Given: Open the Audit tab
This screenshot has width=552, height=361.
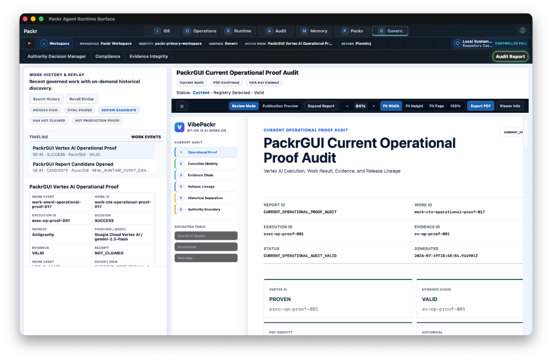Looking at the screenshot, I should (277, 31).
